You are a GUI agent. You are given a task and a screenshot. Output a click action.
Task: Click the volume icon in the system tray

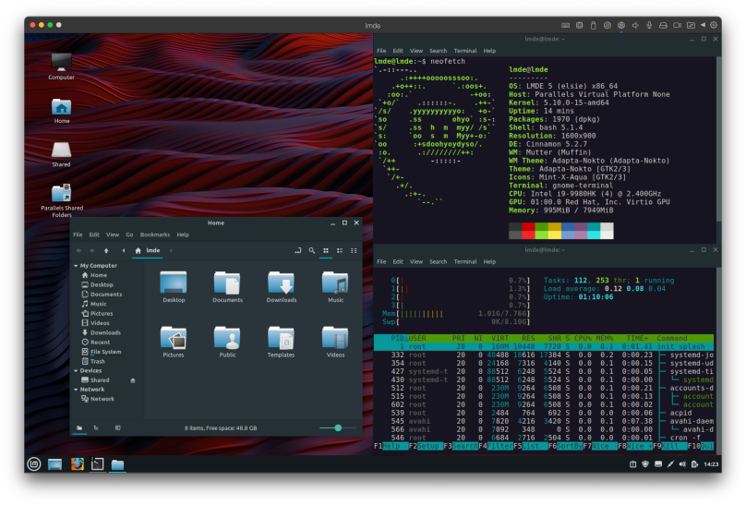(682, 464)
